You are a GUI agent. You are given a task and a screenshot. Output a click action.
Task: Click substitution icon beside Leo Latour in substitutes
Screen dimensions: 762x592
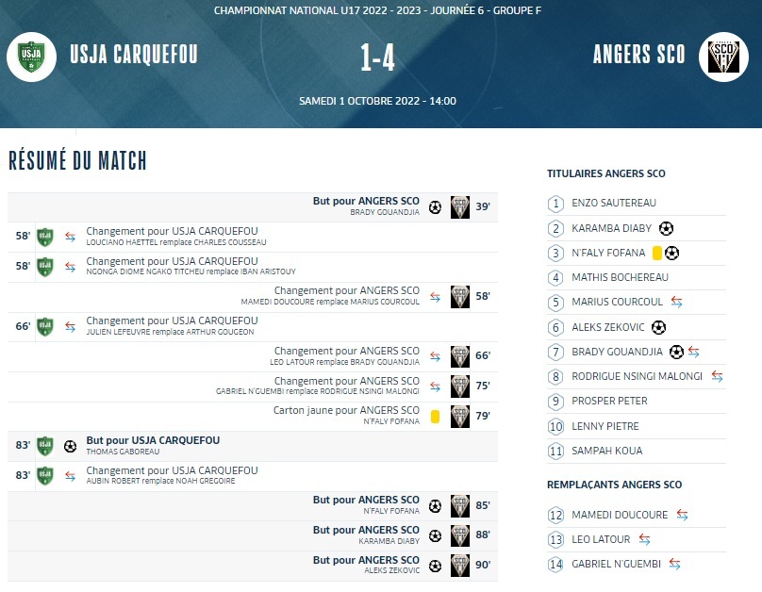[x=644, y=539]
